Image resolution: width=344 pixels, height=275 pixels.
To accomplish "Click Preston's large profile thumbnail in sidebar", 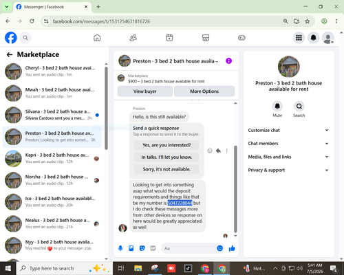I will pyautogui.click(x=288, y=67).
